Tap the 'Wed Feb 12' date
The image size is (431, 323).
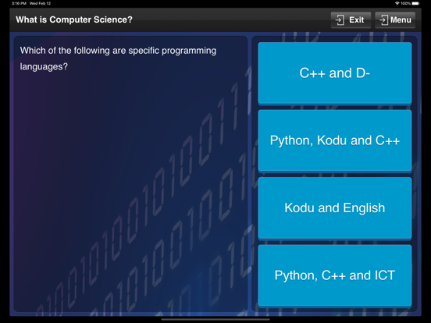point(40,3)
